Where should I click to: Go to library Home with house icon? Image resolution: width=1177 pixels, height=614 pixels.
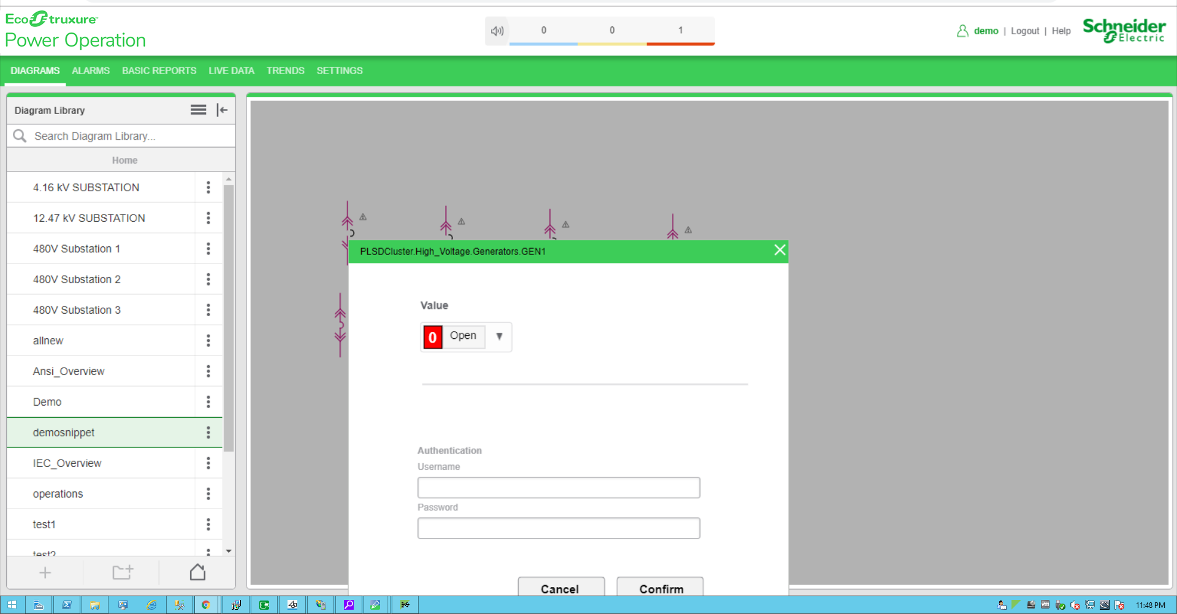coord(197,572)
